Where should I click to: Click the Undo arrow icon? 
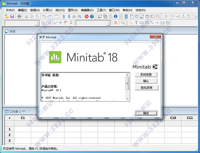(44, 16)
